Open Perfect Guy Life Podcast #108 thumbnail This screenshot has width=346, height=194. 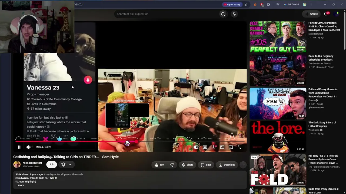278,37
